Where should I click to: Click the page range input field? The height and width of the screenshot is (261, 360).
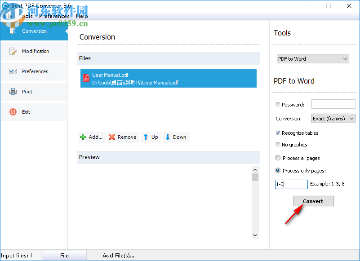291,184
